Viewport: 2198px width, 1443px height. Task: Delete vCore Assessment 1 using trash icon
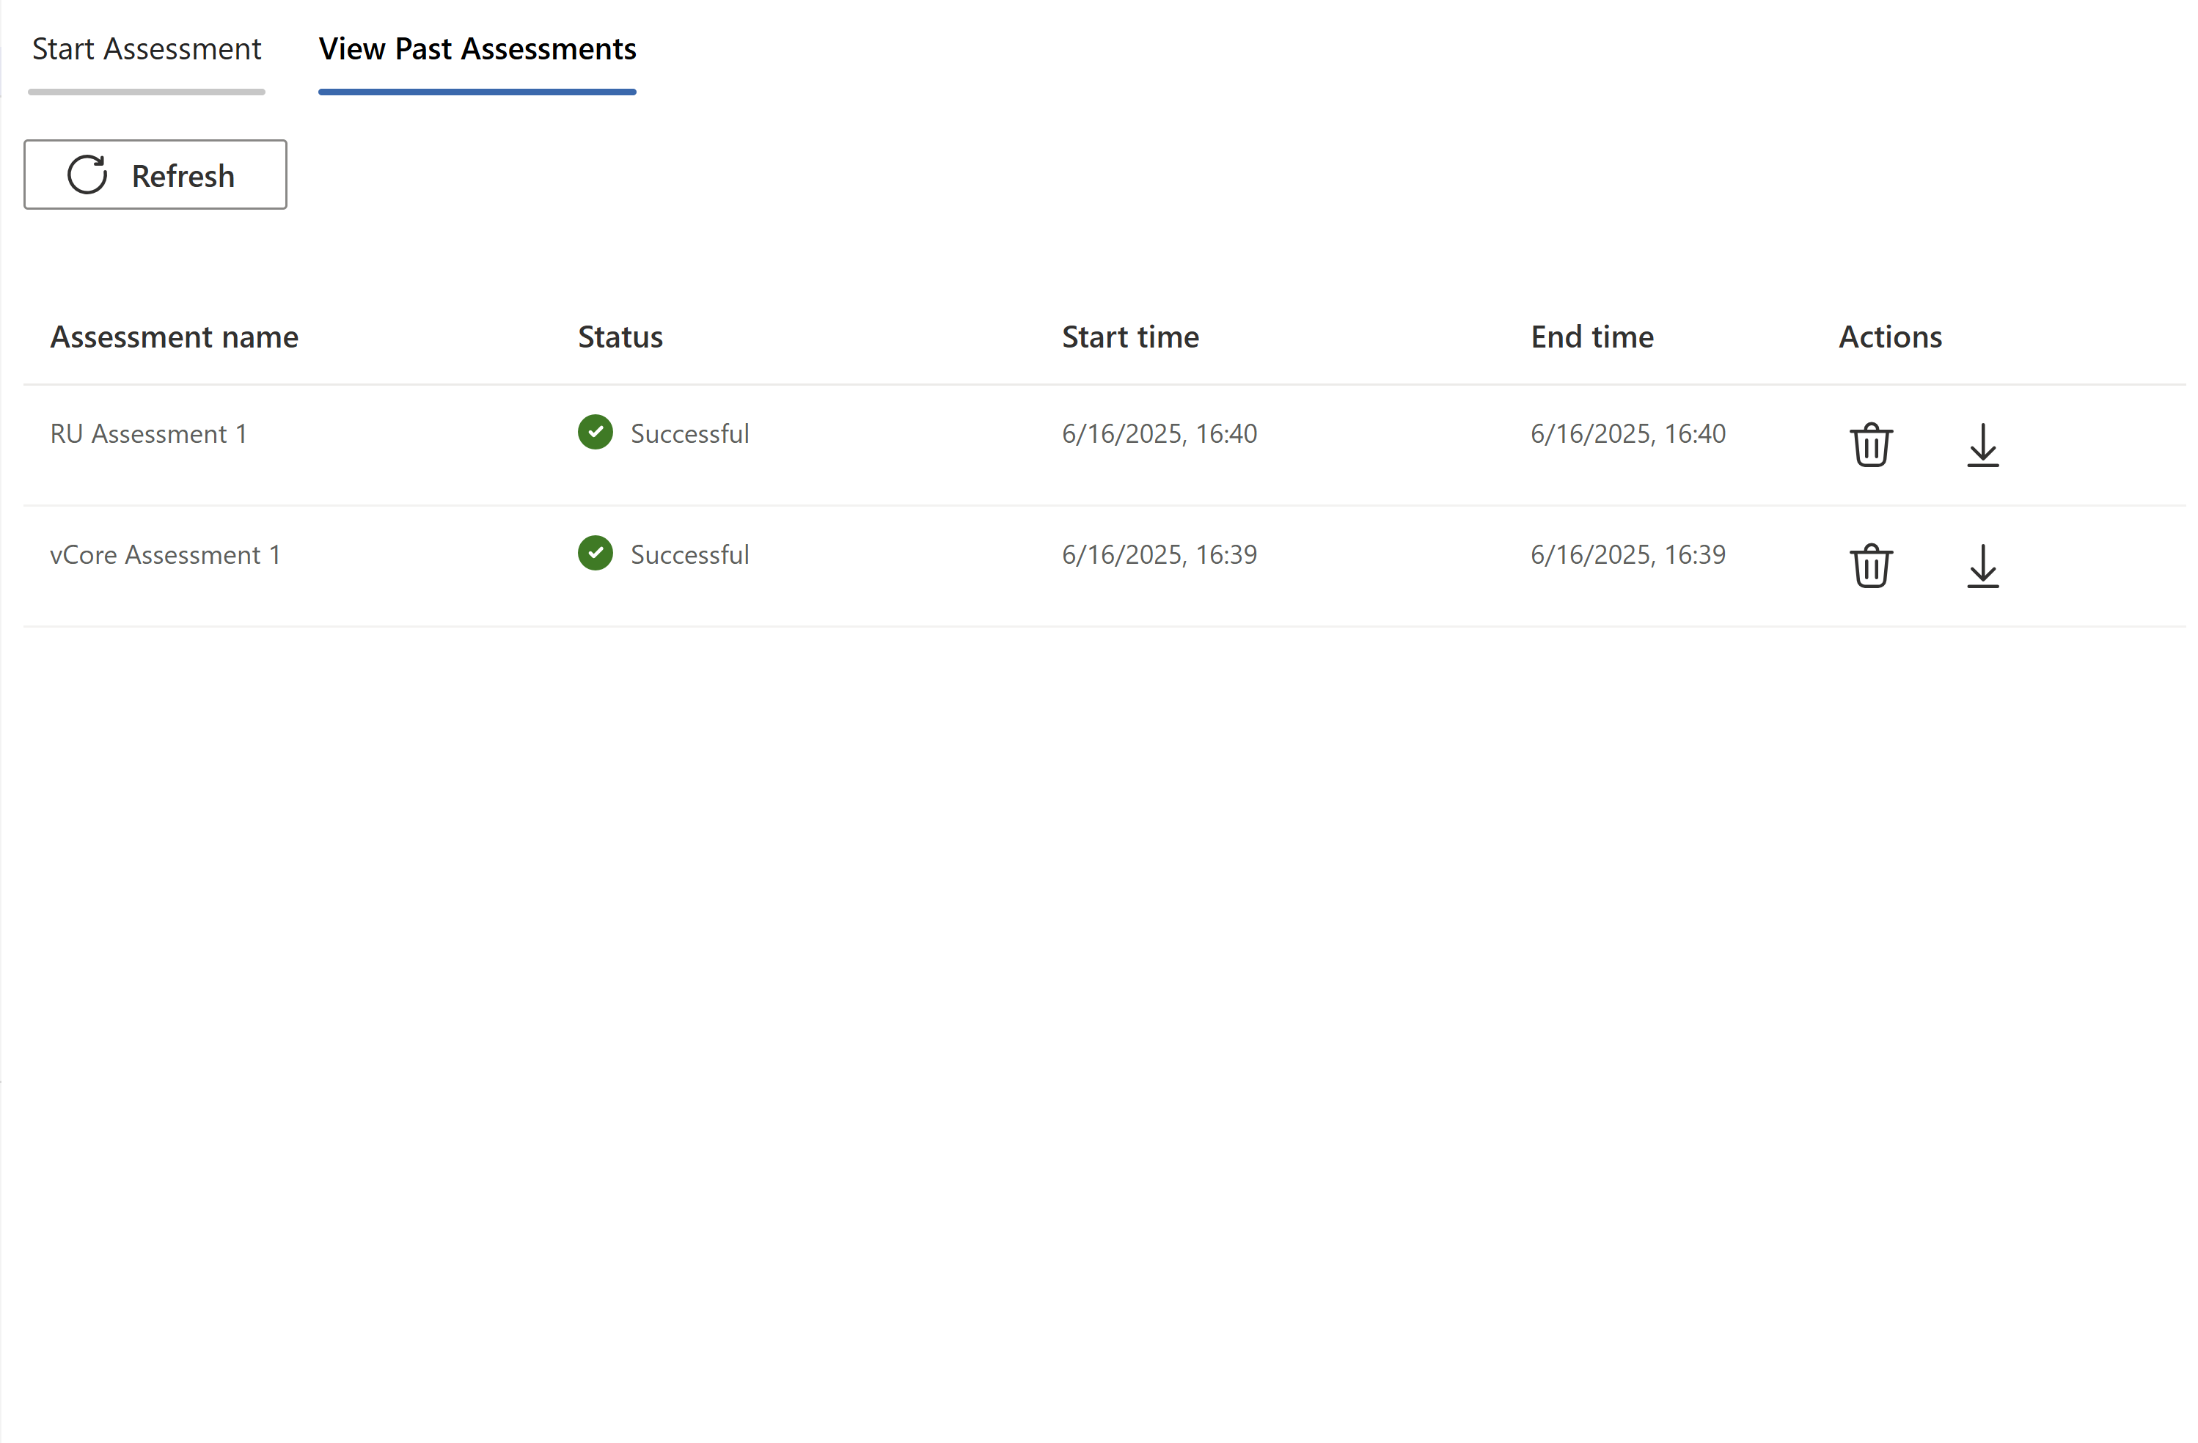click(x=1871, y=566)
